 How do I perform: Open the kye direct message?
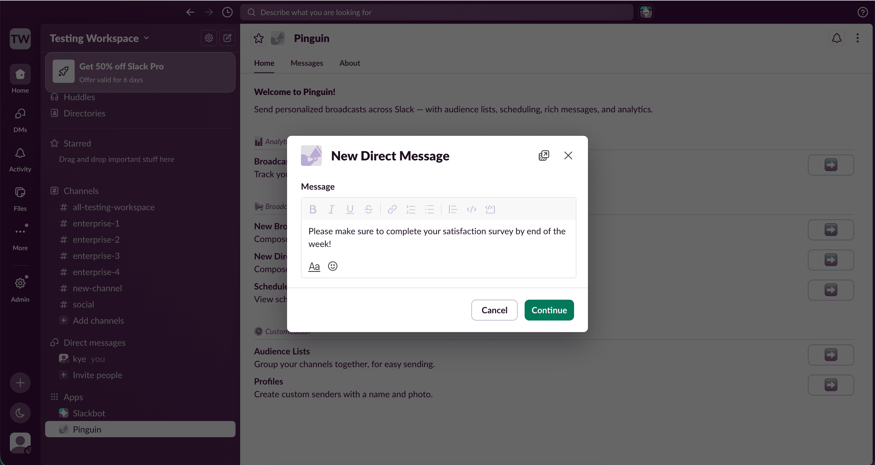[140, 359]
